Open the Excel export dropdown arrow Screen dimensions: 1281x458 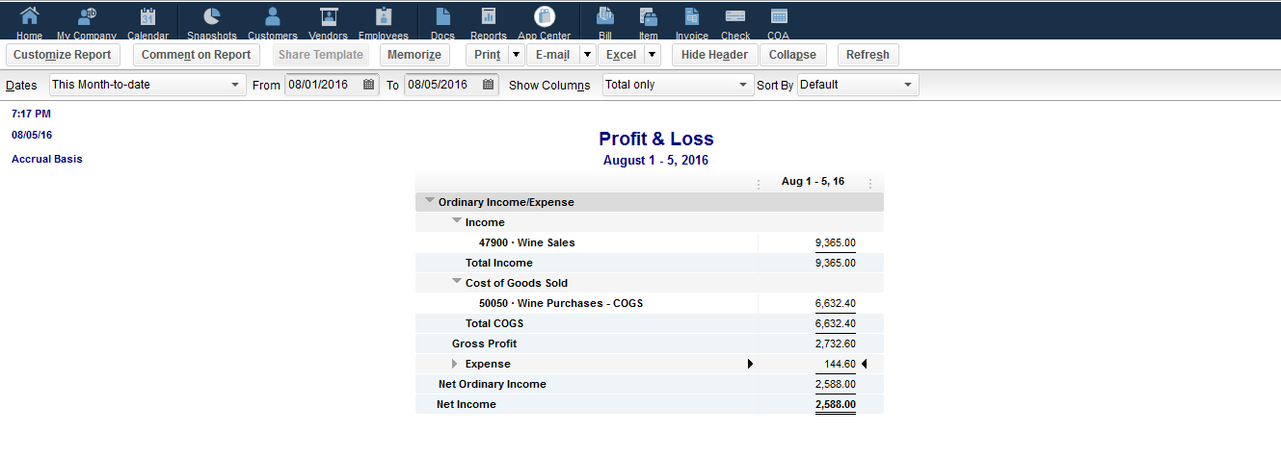click(x=653, y=55)
